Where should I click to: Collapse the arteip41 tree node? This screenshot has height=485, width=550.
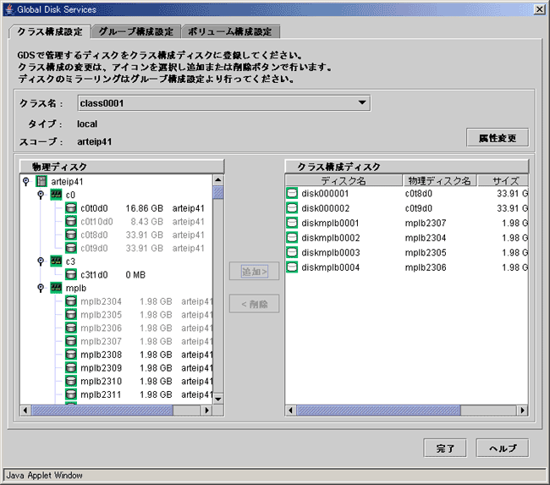26,181
